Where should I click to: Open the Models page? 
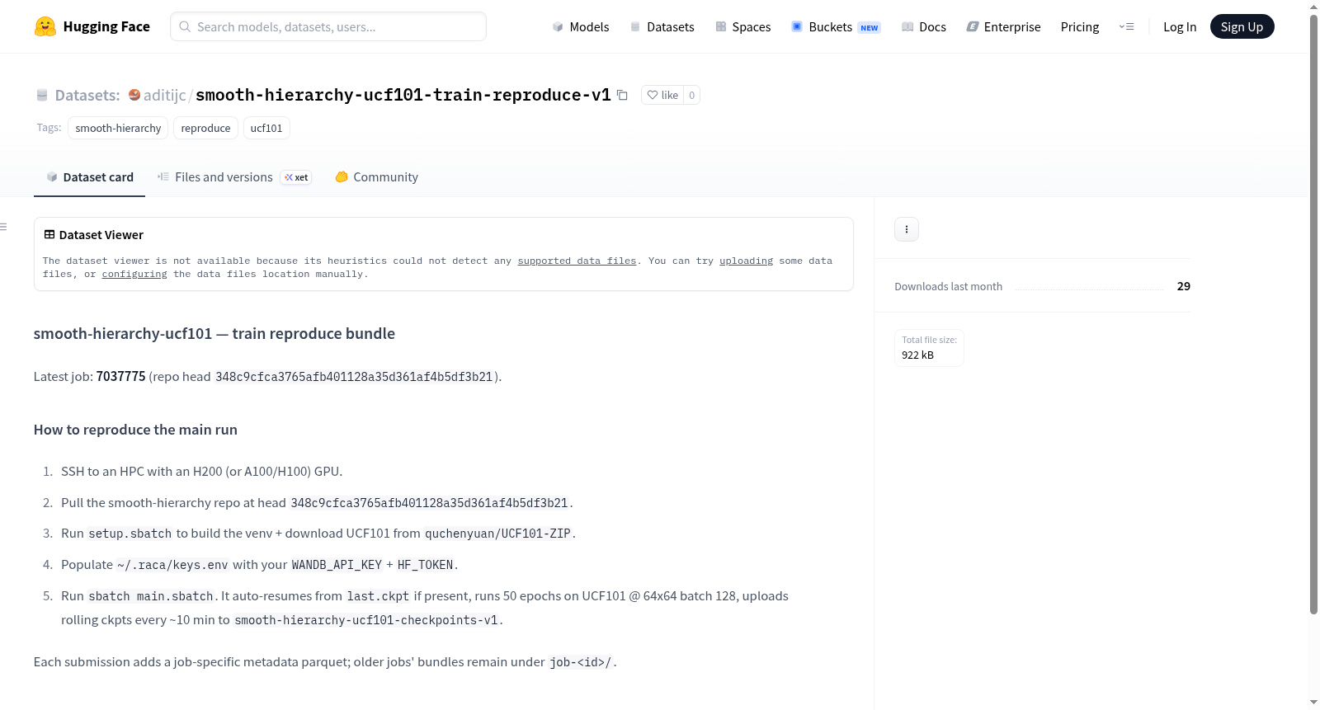coord(581,27)
